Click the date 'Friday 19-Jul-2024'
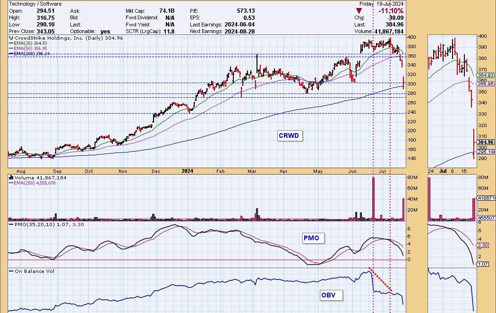 click(x=381, y=4)
